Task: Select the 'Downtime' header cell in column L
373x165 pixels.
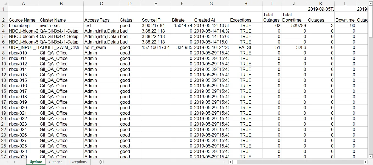Action: click(x=345, y=17)
